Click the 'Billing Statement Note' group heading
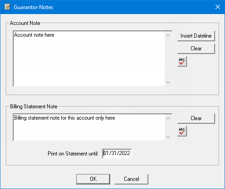The width and height of the screenshot is (225, 189). tap(34, 107)
